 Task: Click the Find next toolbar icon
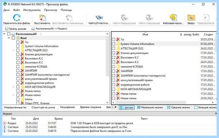tap(149, 18)
